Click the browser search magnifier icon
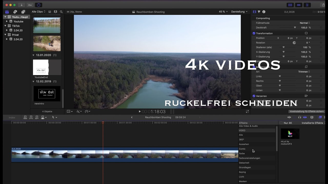This screenshot has height=184, width=328. click(x=61, y=12)
